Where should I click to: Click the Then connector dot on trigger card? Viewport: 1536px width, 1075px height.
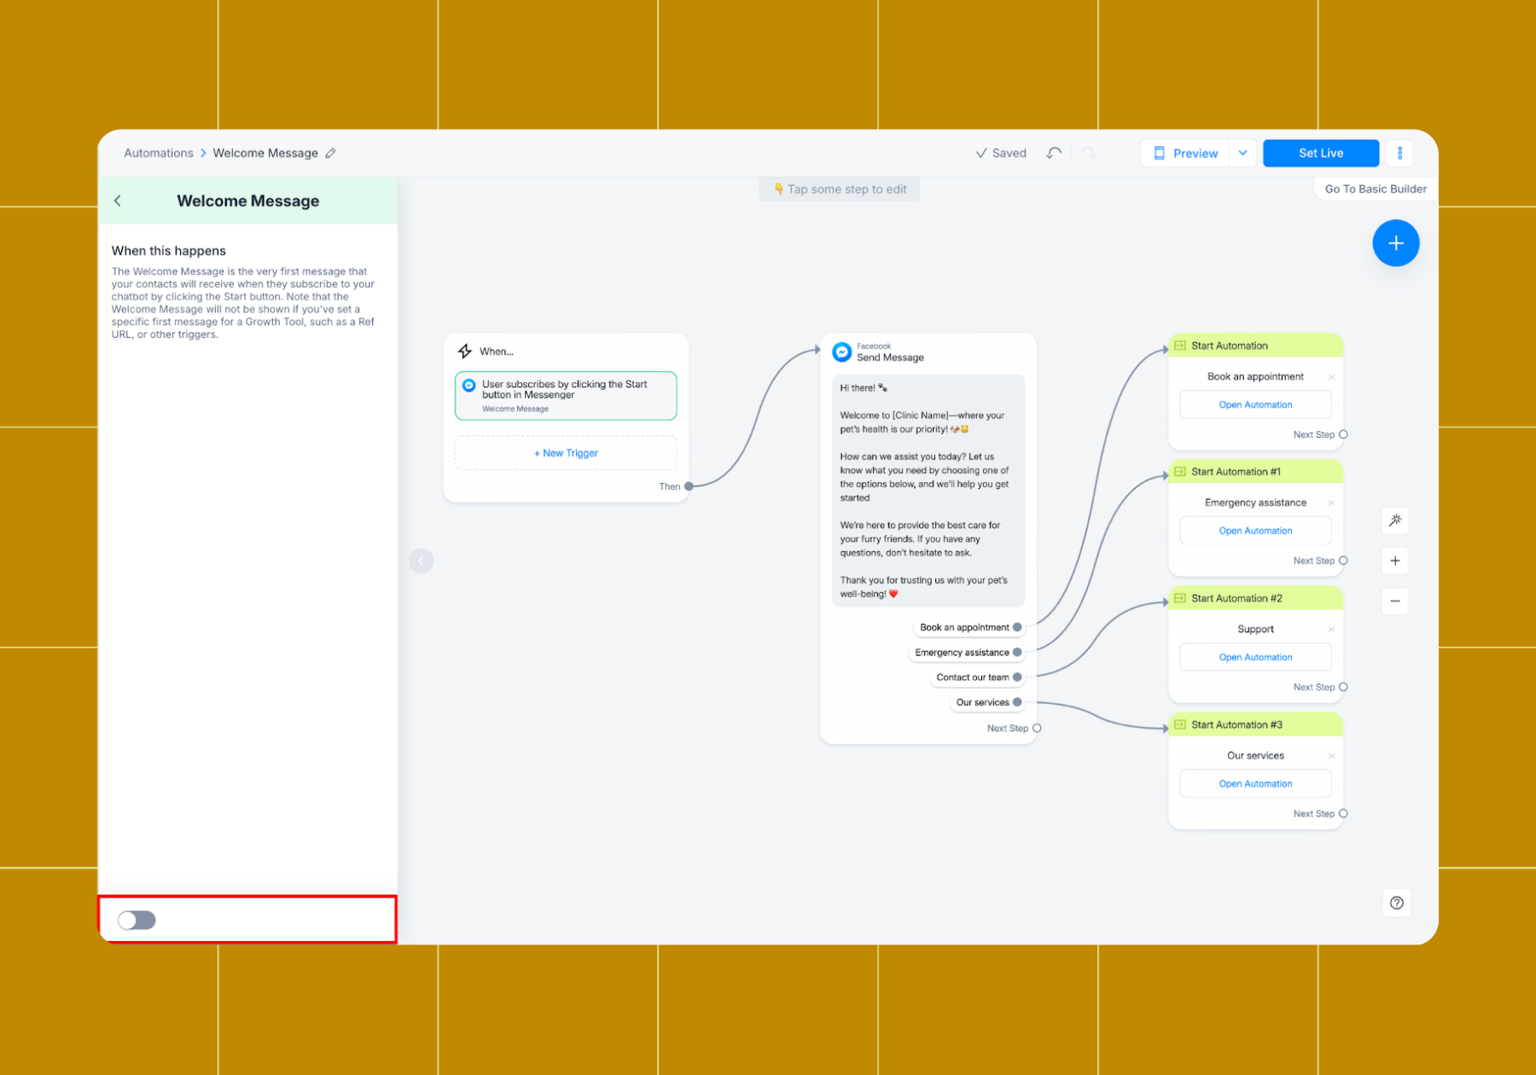coord(689,486)
